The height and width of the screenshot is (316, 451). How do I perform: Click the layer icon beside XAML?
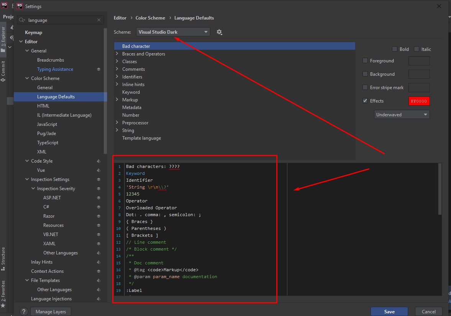pos(98,244)
